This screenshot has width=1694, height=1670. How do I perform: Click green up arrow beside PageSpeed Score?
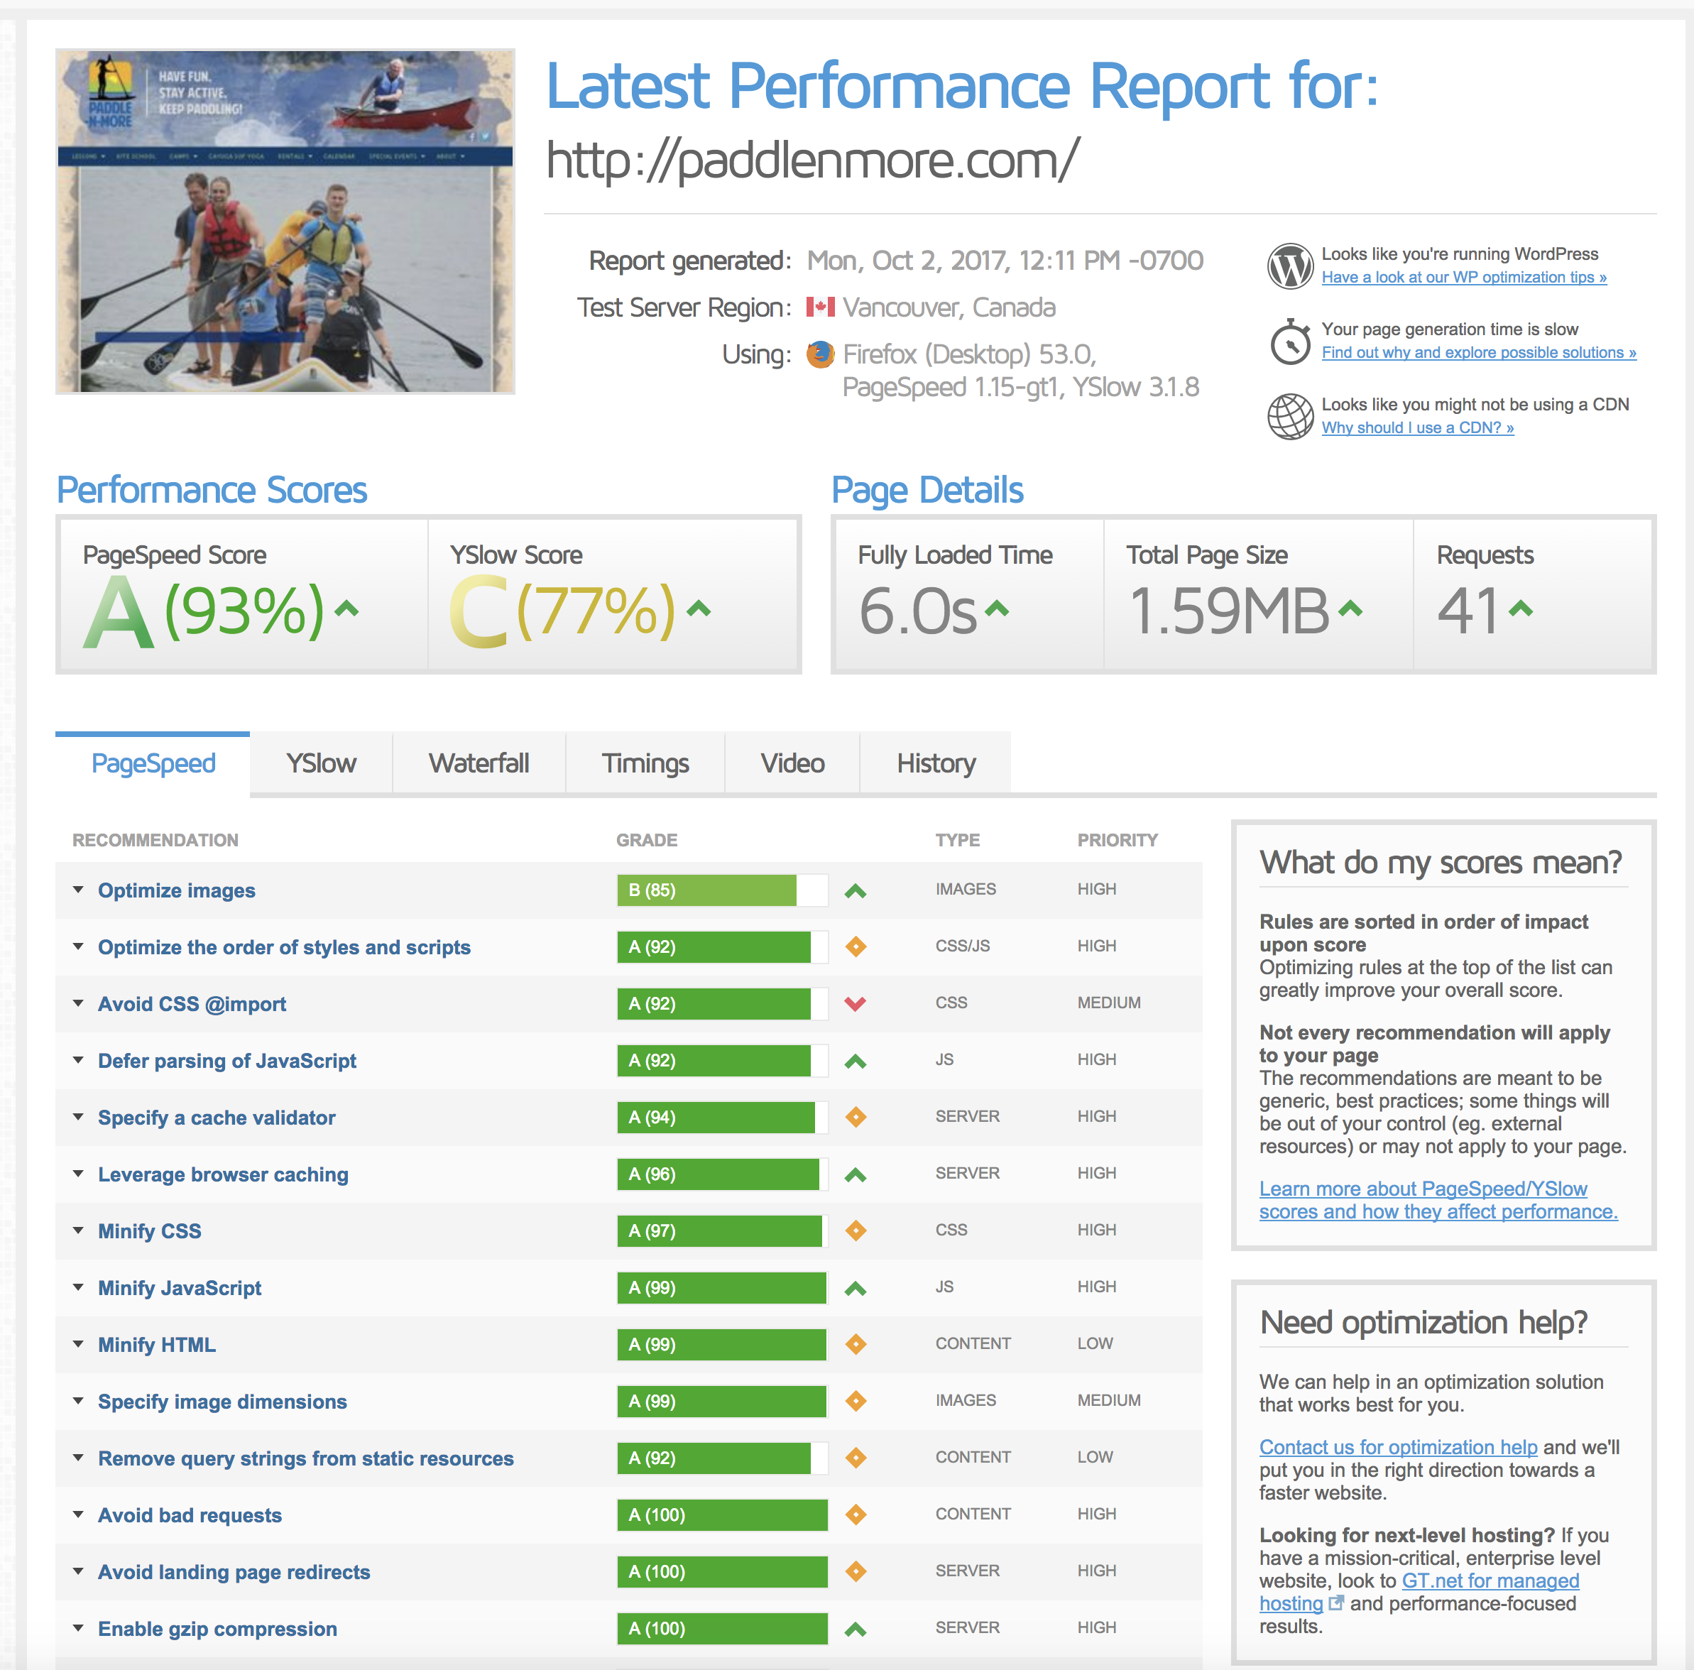click(347, 608)
